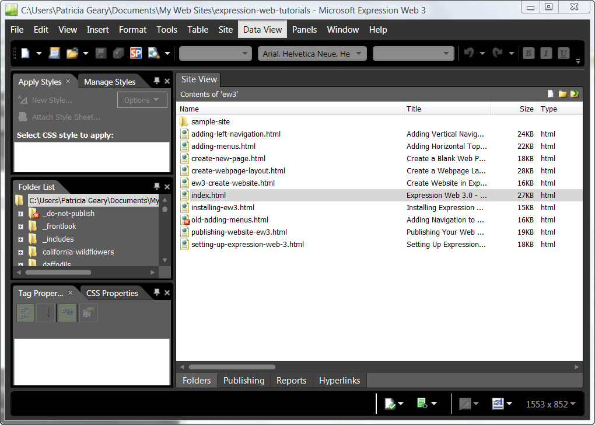
Task: Click the blue letter A status bar icon
Action: tap(498, 403)
